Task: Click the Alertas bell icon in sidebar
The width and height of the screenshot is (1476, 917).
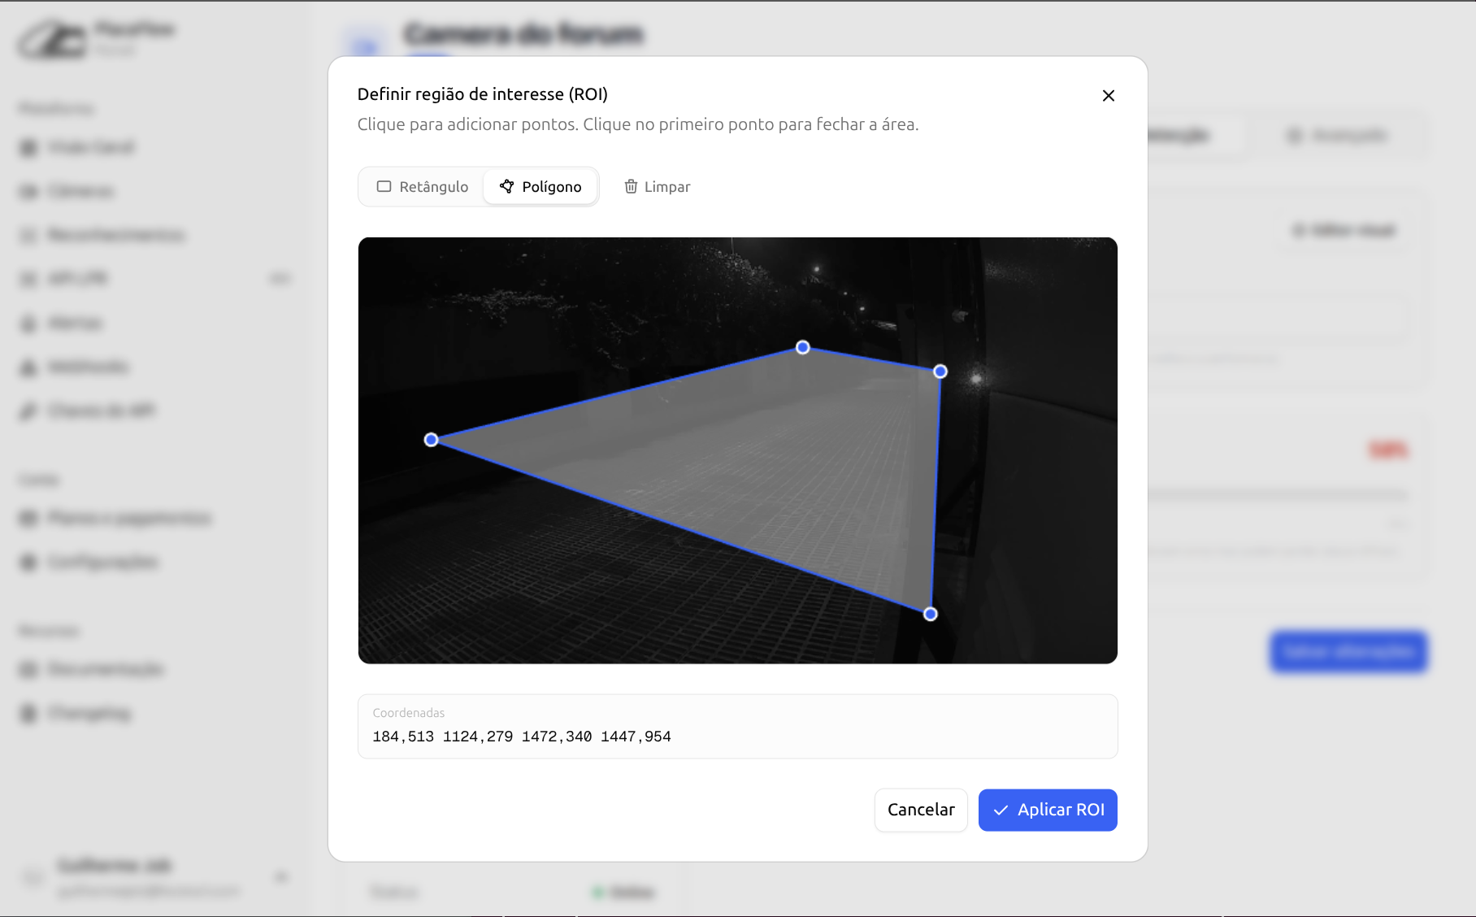Action: [x=28, y=324]
